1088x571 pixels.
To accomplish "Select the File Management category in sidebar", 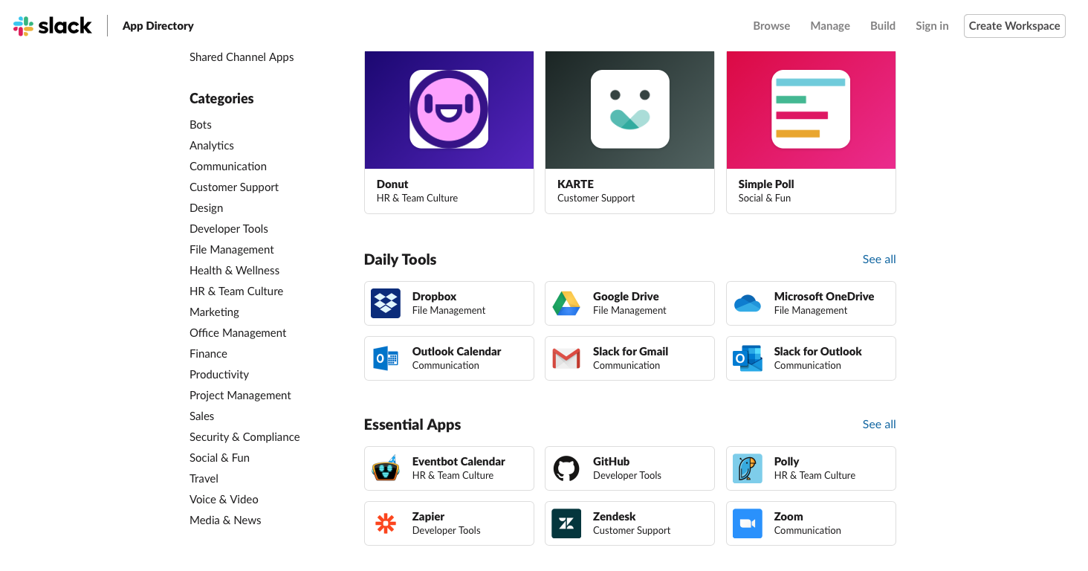I will point(232,250).
